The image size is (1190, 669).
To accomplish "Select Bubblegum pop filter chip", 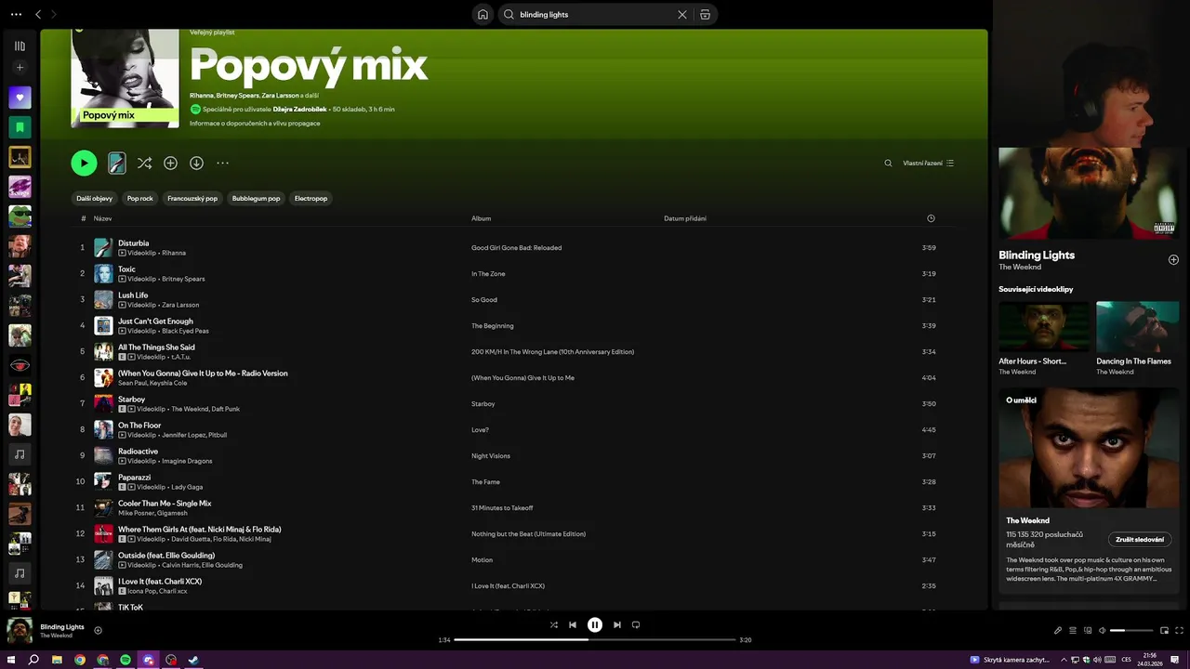I will pyautogui.click(x=256, y=198).
